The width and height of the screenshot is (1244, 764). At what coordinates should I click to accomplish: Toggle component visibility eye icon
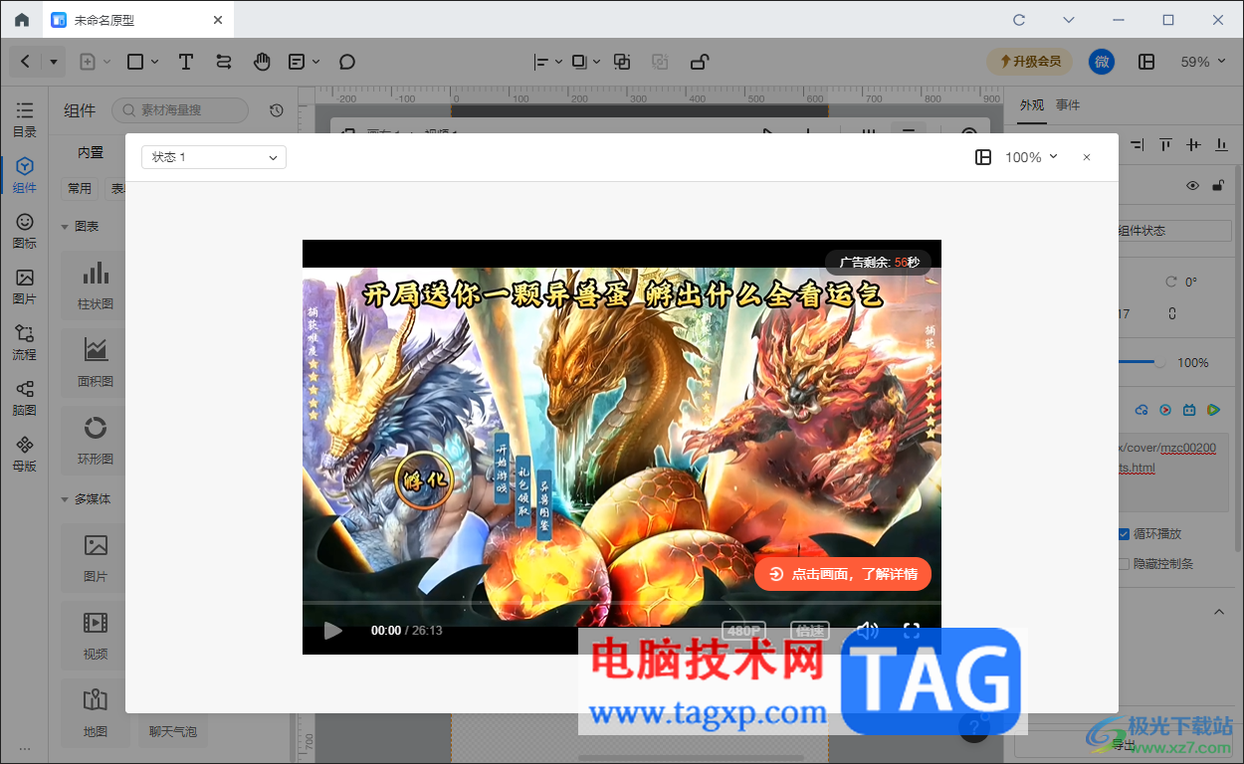[1192, 186]
